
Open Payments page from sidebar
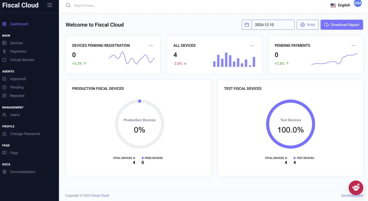(18, 51)
